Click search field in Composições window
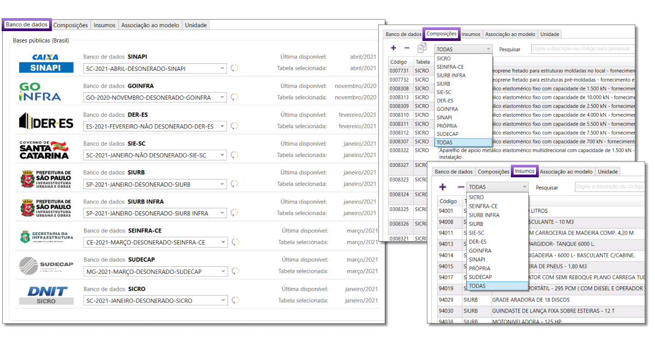This screenshot has height=342, width=655. (x=583, y=49)
